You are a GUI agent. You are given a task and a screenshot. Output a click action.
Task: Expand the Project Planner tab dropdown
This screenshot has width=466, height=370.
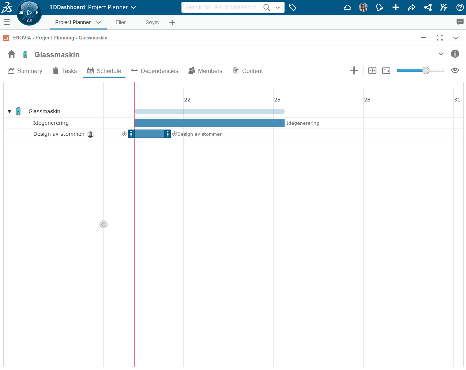99,22
